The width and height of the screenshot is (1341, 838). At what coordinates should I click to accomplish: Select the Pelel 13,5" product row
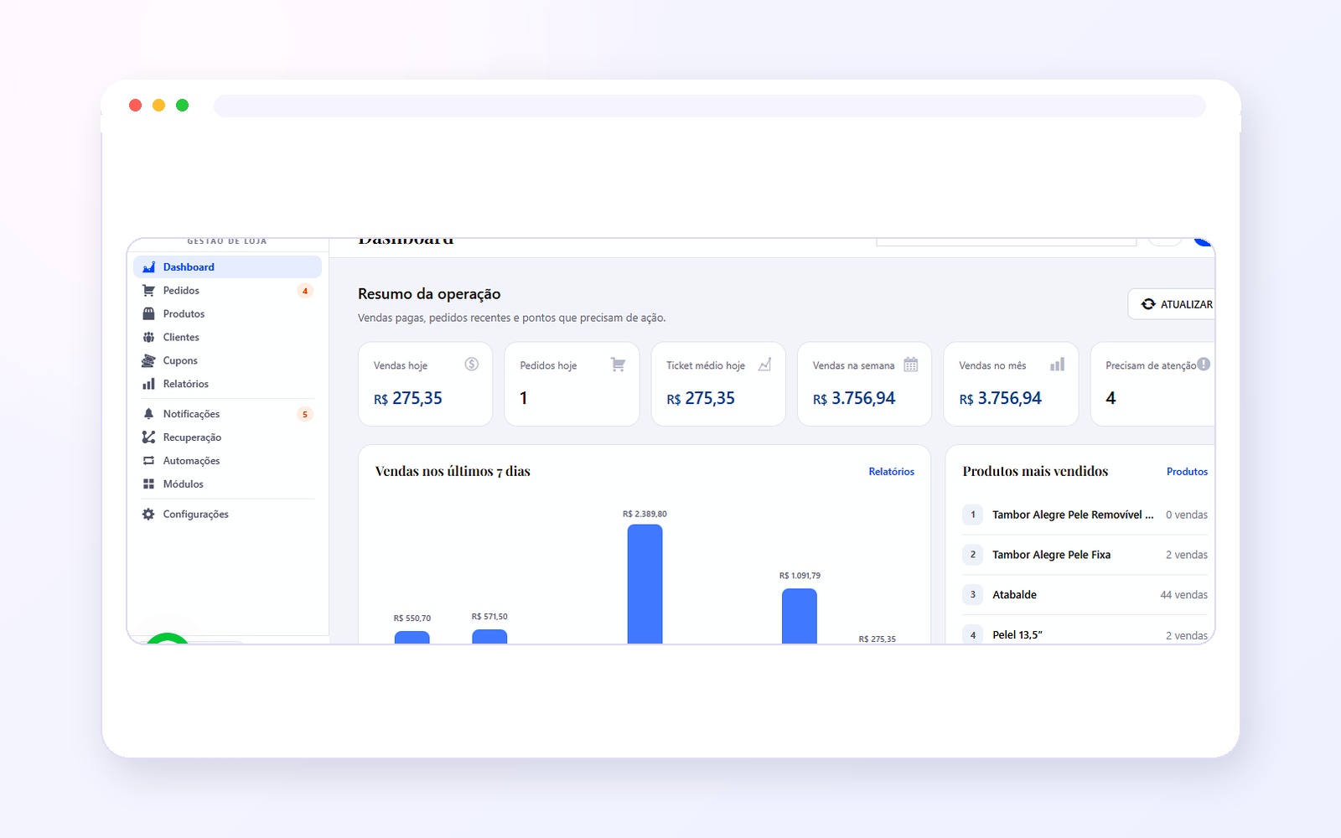coord(1085,634)
